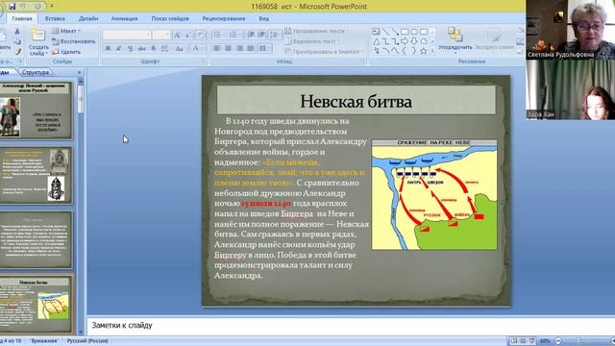Toggle text shadow (S) formatting

pos(154,48)
